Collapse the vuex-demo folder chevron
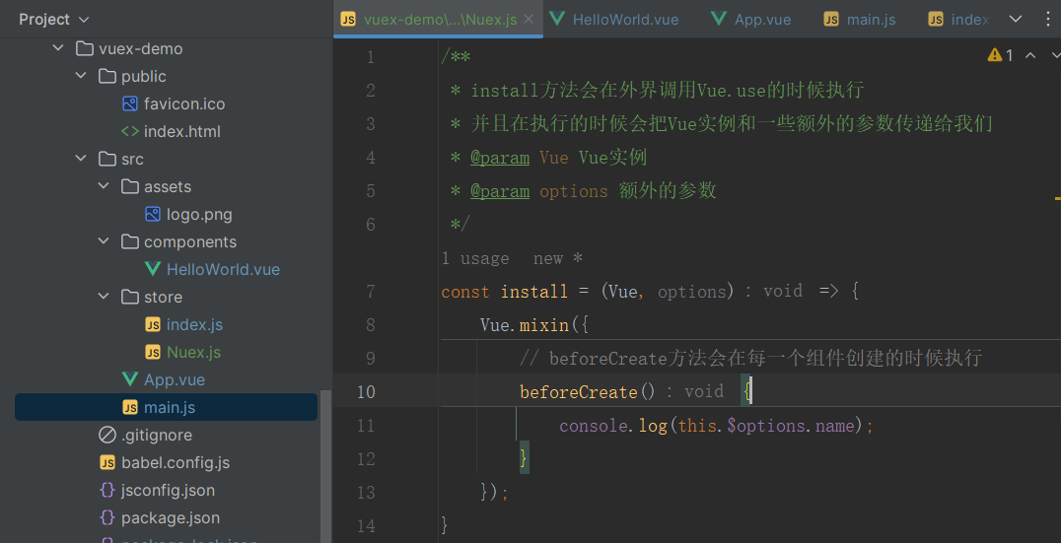This screenshot has height=543, width=1061. point(59,48)
